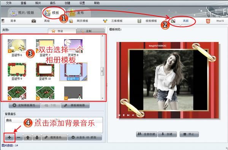This screenshot has height=150, width=228.
Task: Click the 下载 template button
Action: [51, 105]
